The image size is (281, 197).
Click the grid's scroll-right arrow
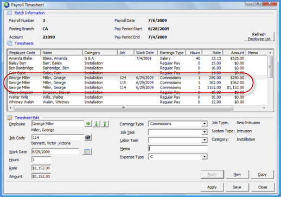click(x=264, y=108)
